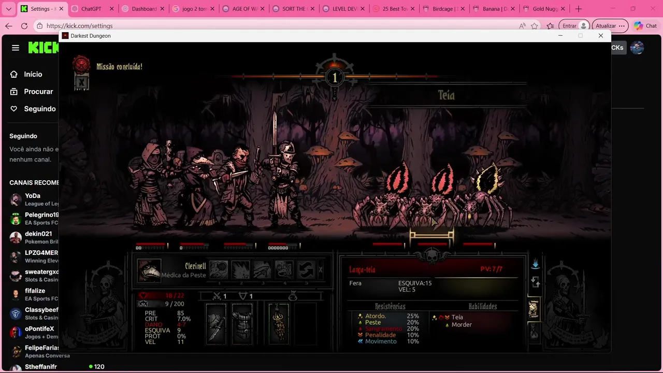Click the blue downward arrow icon
Image resolution: width=663 pixels, height=373 pixels.
(535, 264)
